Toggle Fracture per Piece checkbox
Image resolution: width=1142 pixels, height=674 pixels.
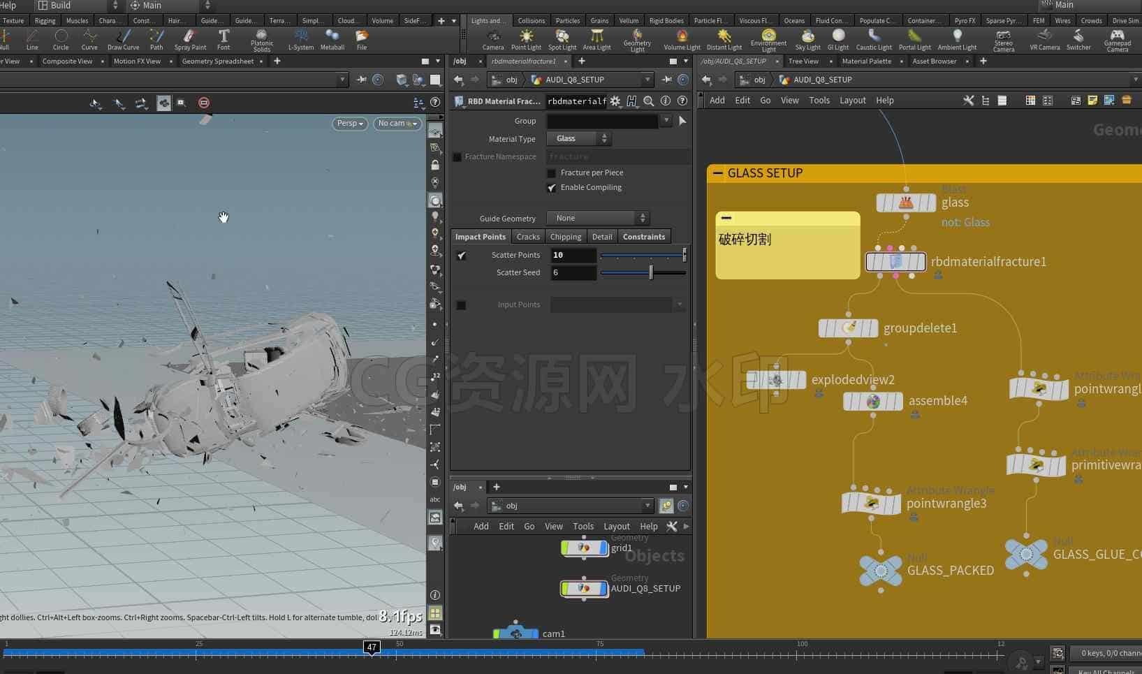(x=551, y=173)
